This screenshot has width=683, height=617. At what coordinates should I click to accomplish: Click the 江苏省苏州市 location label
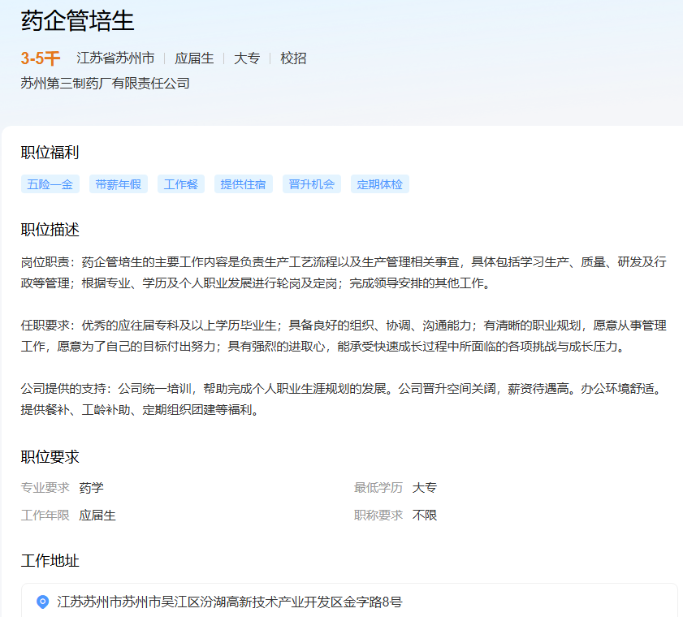pos(115,58)
